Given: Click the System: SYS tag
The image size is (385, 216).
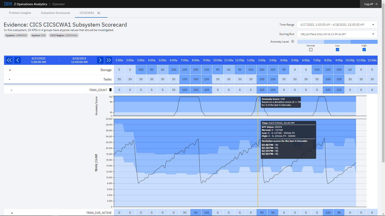Looking at the screenshot, I should tap(38, 35).
